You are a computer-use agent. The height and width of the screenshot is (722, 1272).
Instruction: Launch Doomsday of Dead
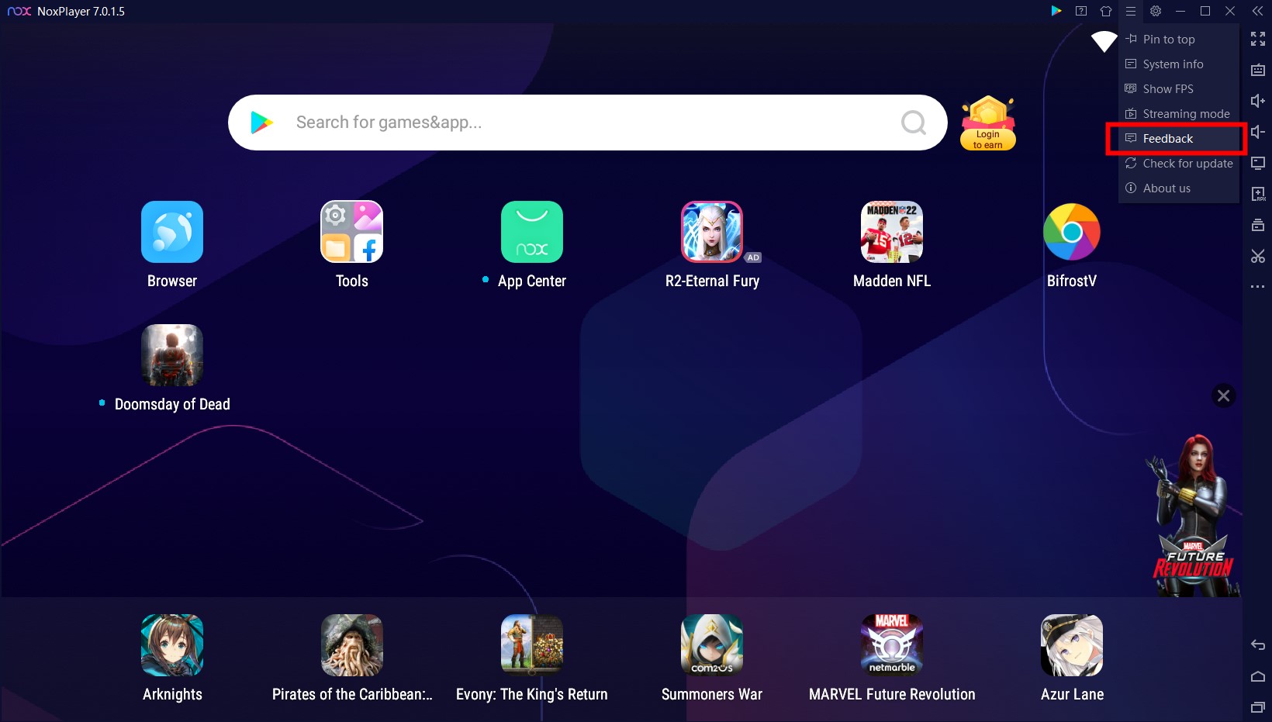172,355
